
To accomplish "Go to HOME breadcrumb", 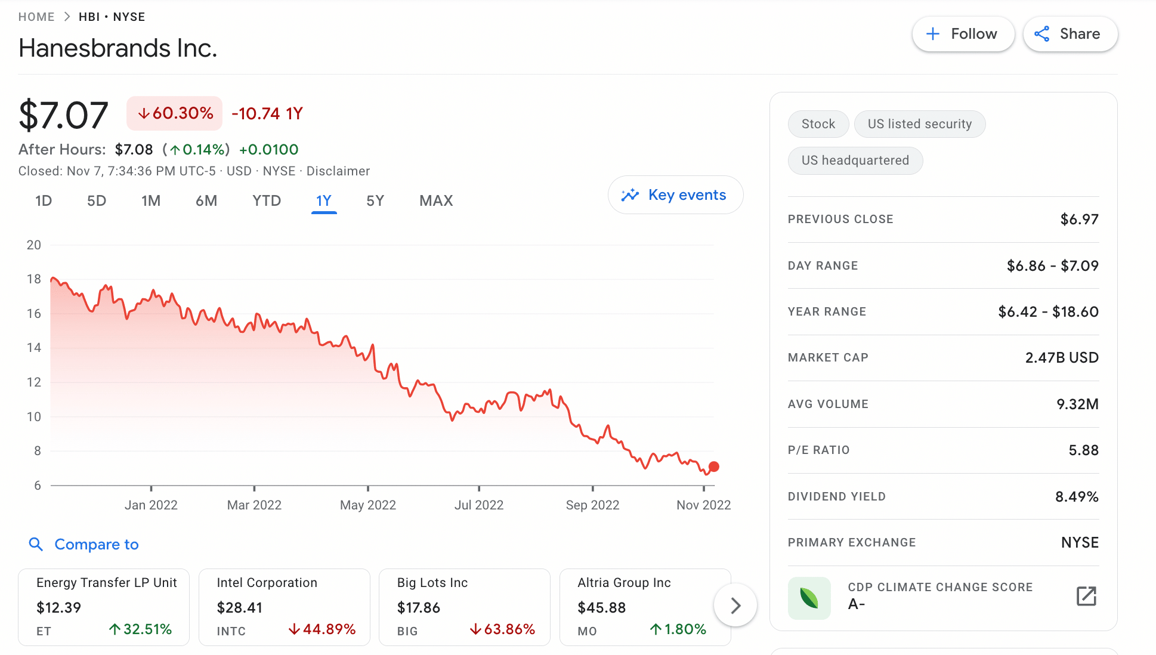I will [x=36, y=17].
